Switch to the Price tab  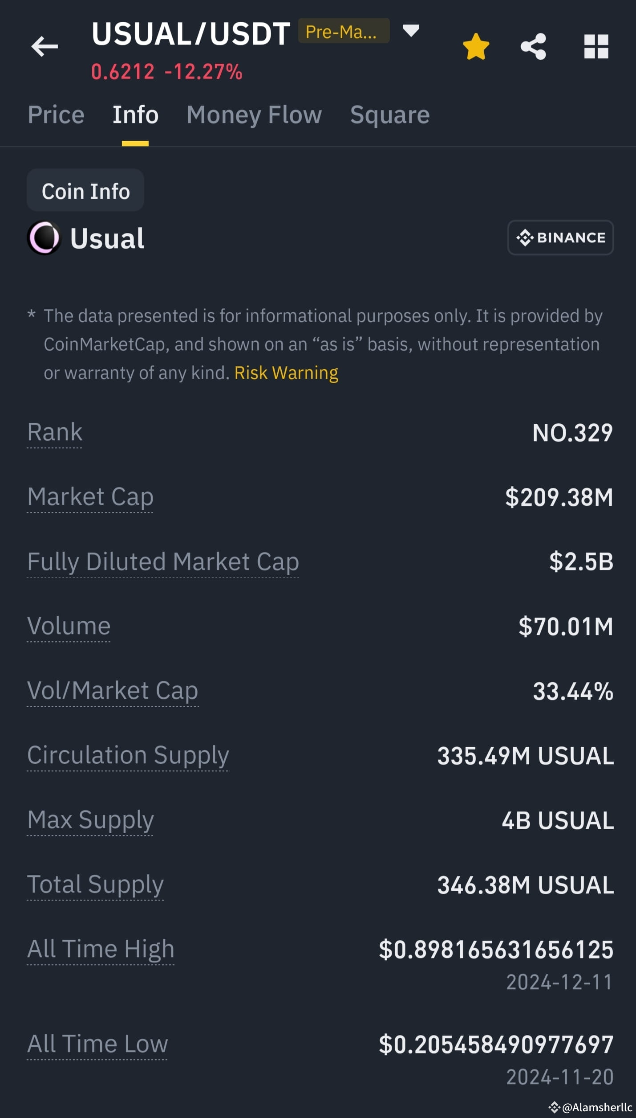pos(56,115)
